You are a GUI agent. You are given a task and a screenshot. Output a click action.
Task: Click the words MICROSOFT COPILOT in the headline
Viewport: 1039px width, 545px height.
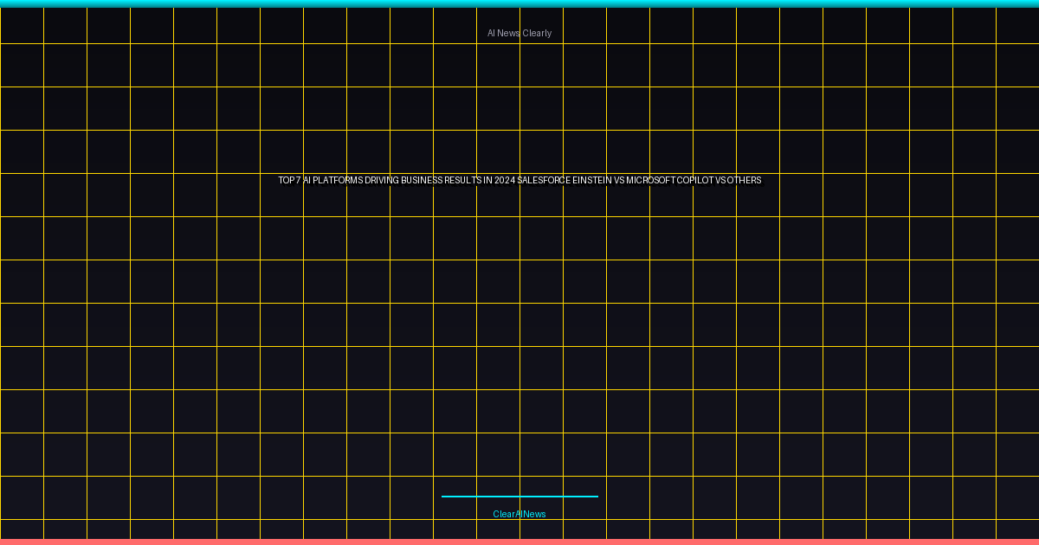(x=670, y=180)
